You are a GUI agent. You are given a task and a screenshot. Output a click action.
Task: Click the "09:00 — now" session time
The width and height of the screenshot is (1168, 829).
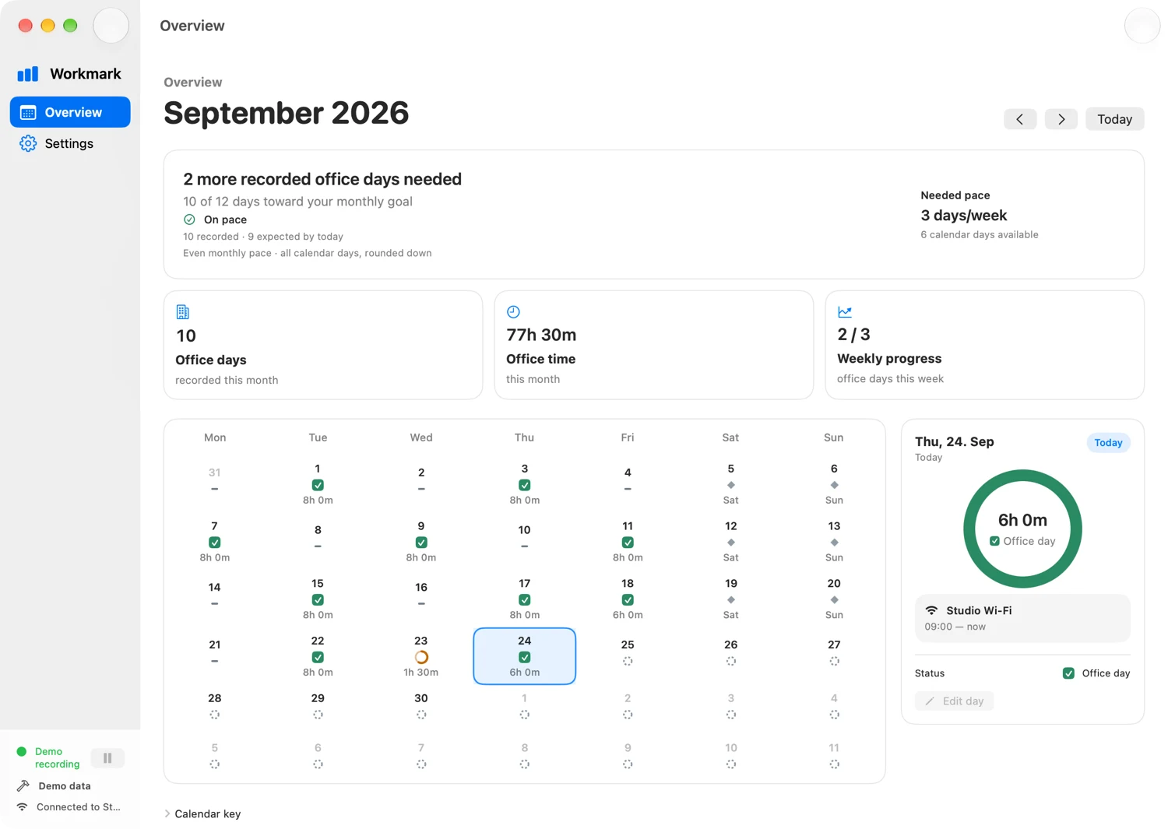tap(955, 627)
